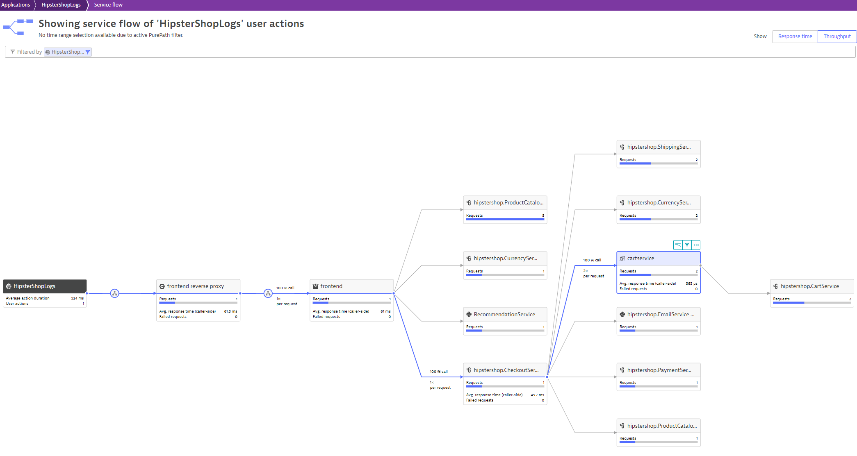This screenshot has width=857, height=456.
Task: Click the service flow diagram icon beside the heading
Action: coord(18,27)
